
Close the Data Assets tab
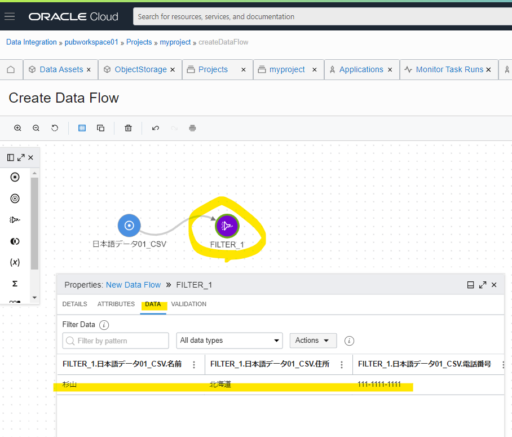click(89, 69)
